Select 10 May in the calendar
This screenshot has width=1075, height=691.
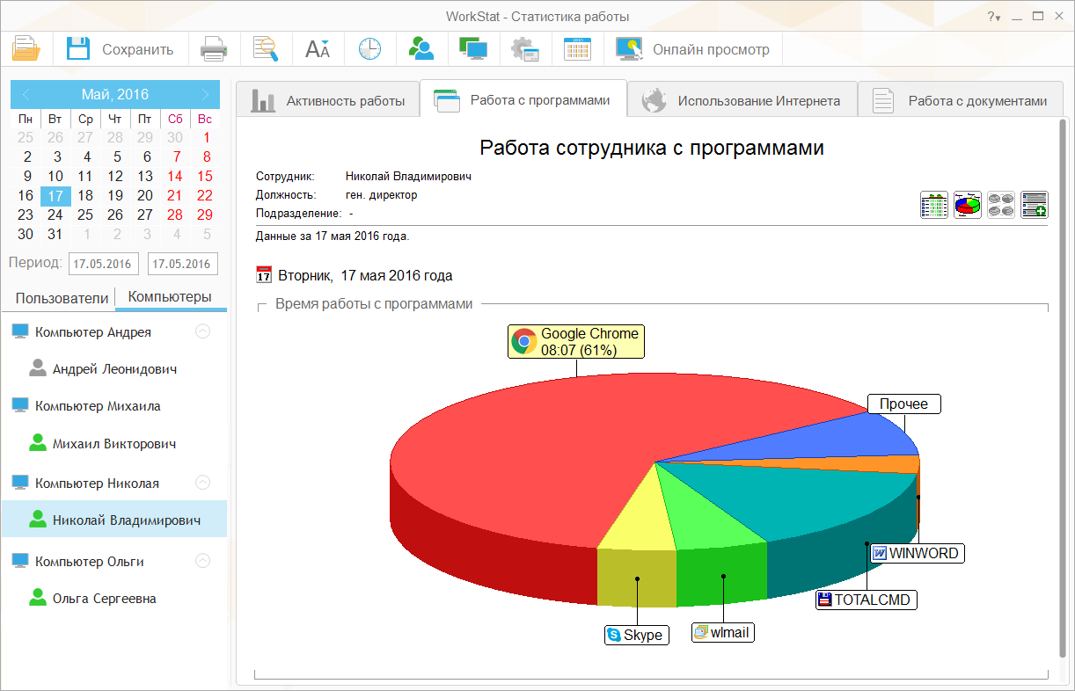point(55,176)
